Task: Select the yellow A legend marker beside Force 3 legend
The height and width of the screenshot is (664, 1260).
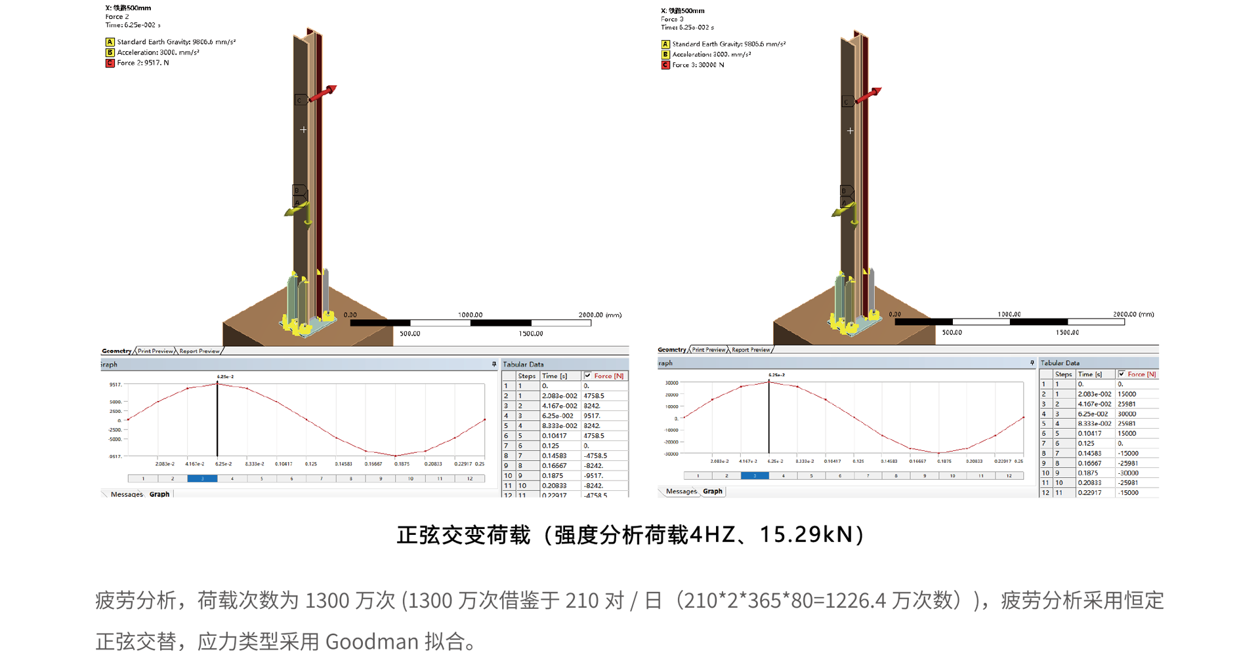Action: (665, 44)
